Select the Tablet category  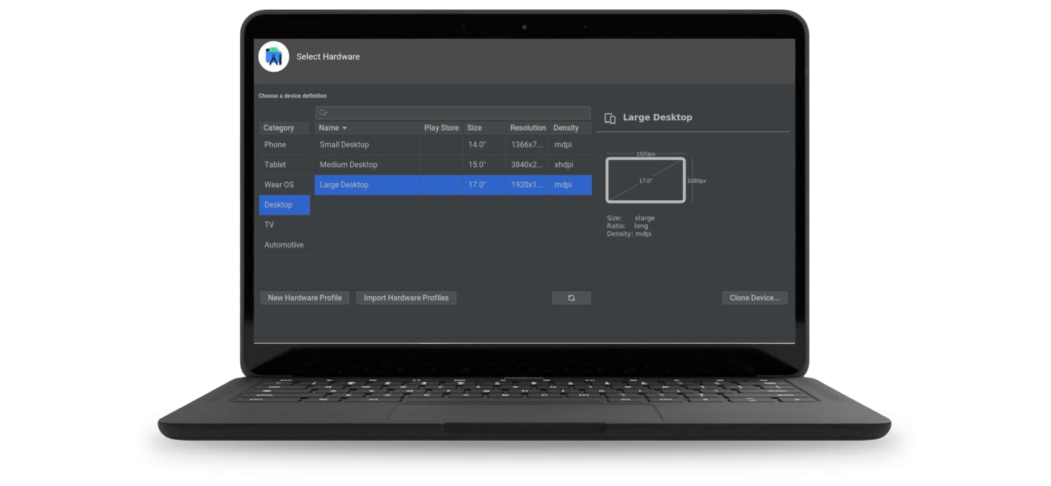tap(275, 165)
